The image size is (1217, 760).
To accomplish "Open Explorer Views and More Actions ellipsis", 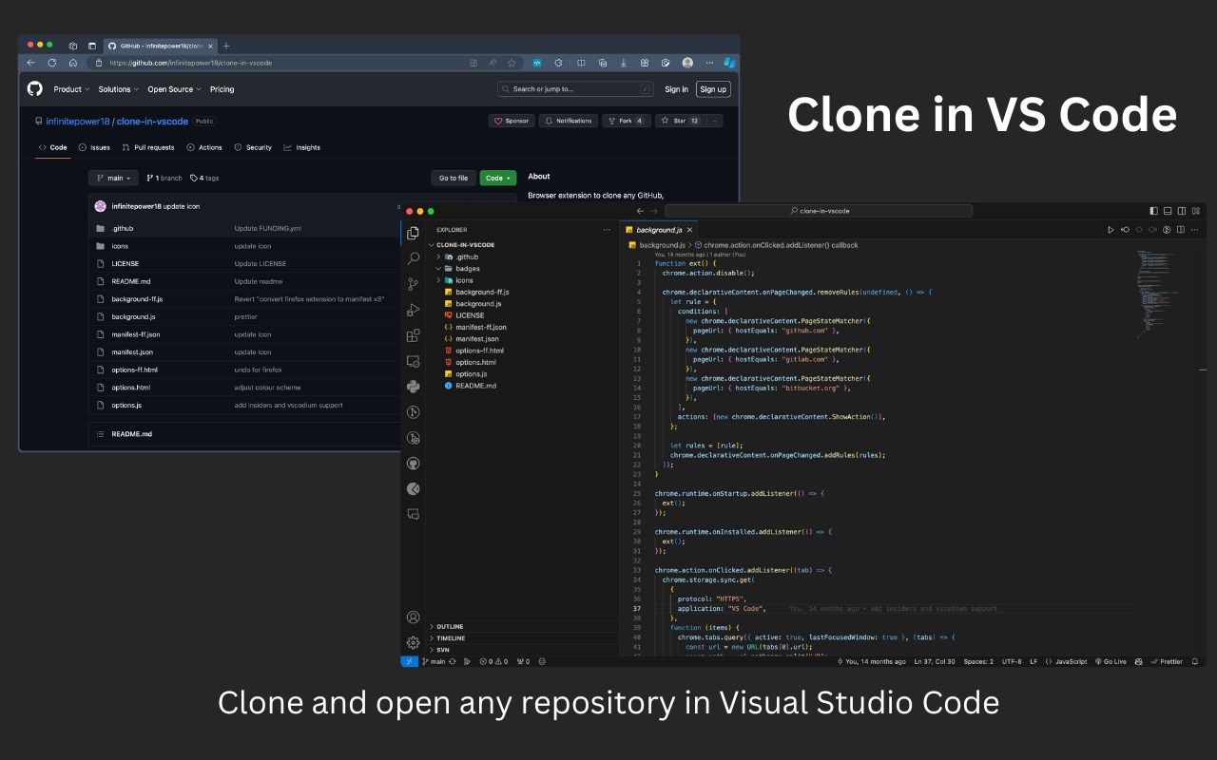I will coord(607,230).
